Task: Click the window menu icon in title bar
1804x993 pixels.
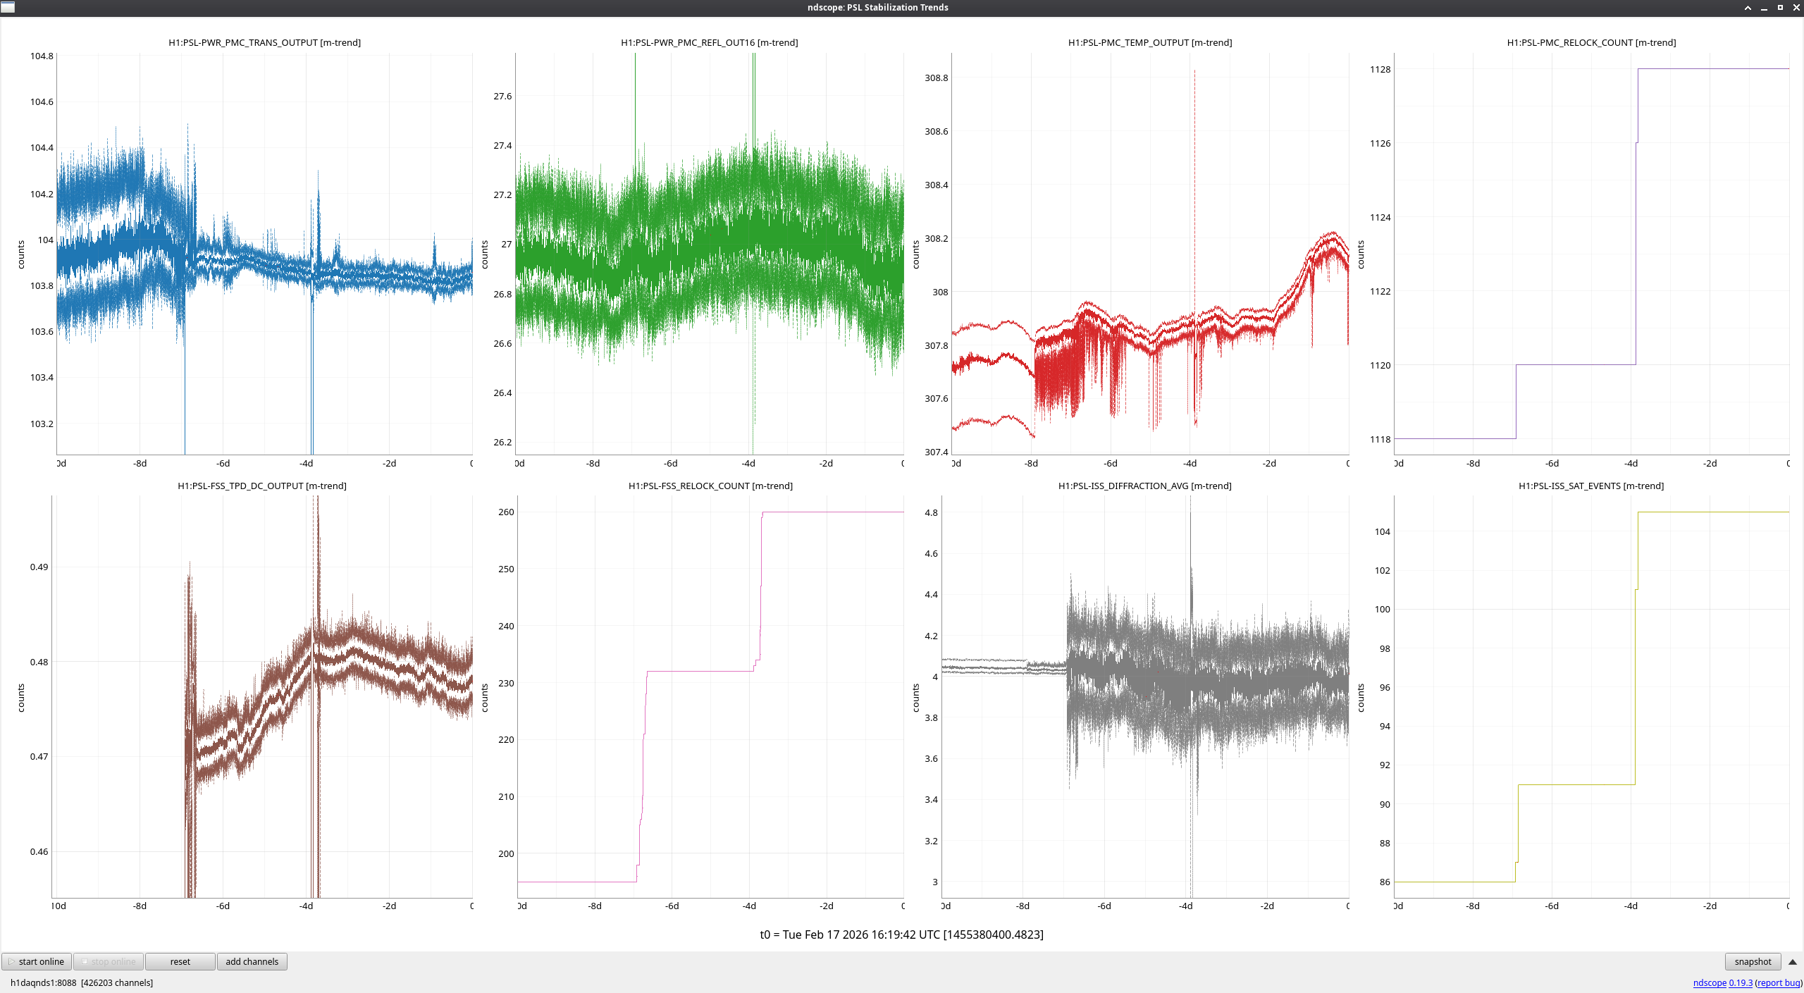Action: tap(8, 7)
